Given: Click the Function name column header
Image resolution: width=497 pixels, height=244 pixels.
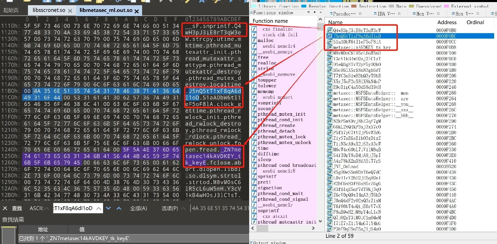Looking at the screenshot, I should coord(270,21).
